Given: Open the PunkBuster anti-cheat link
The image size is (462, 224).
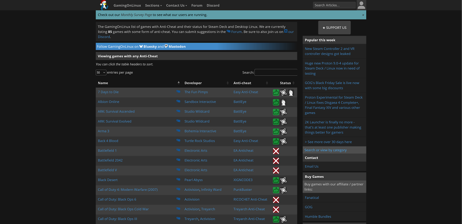Looking at the screenshot, I should tap(243, 189).
